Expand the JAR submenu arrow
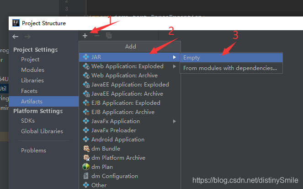The height and width of the screenshot is (189, 303). point(174,57)
